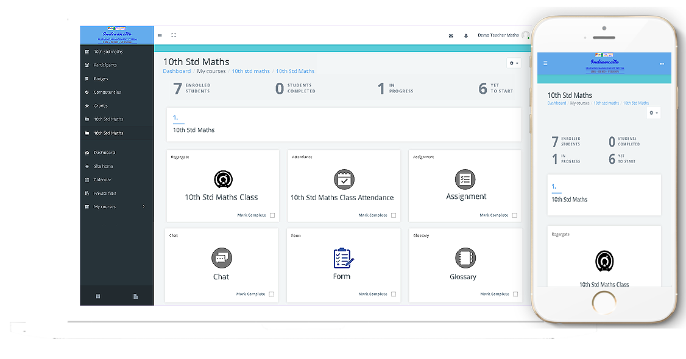Open the Assignment activity title link
Screen dimensions: 686x359
466,197
